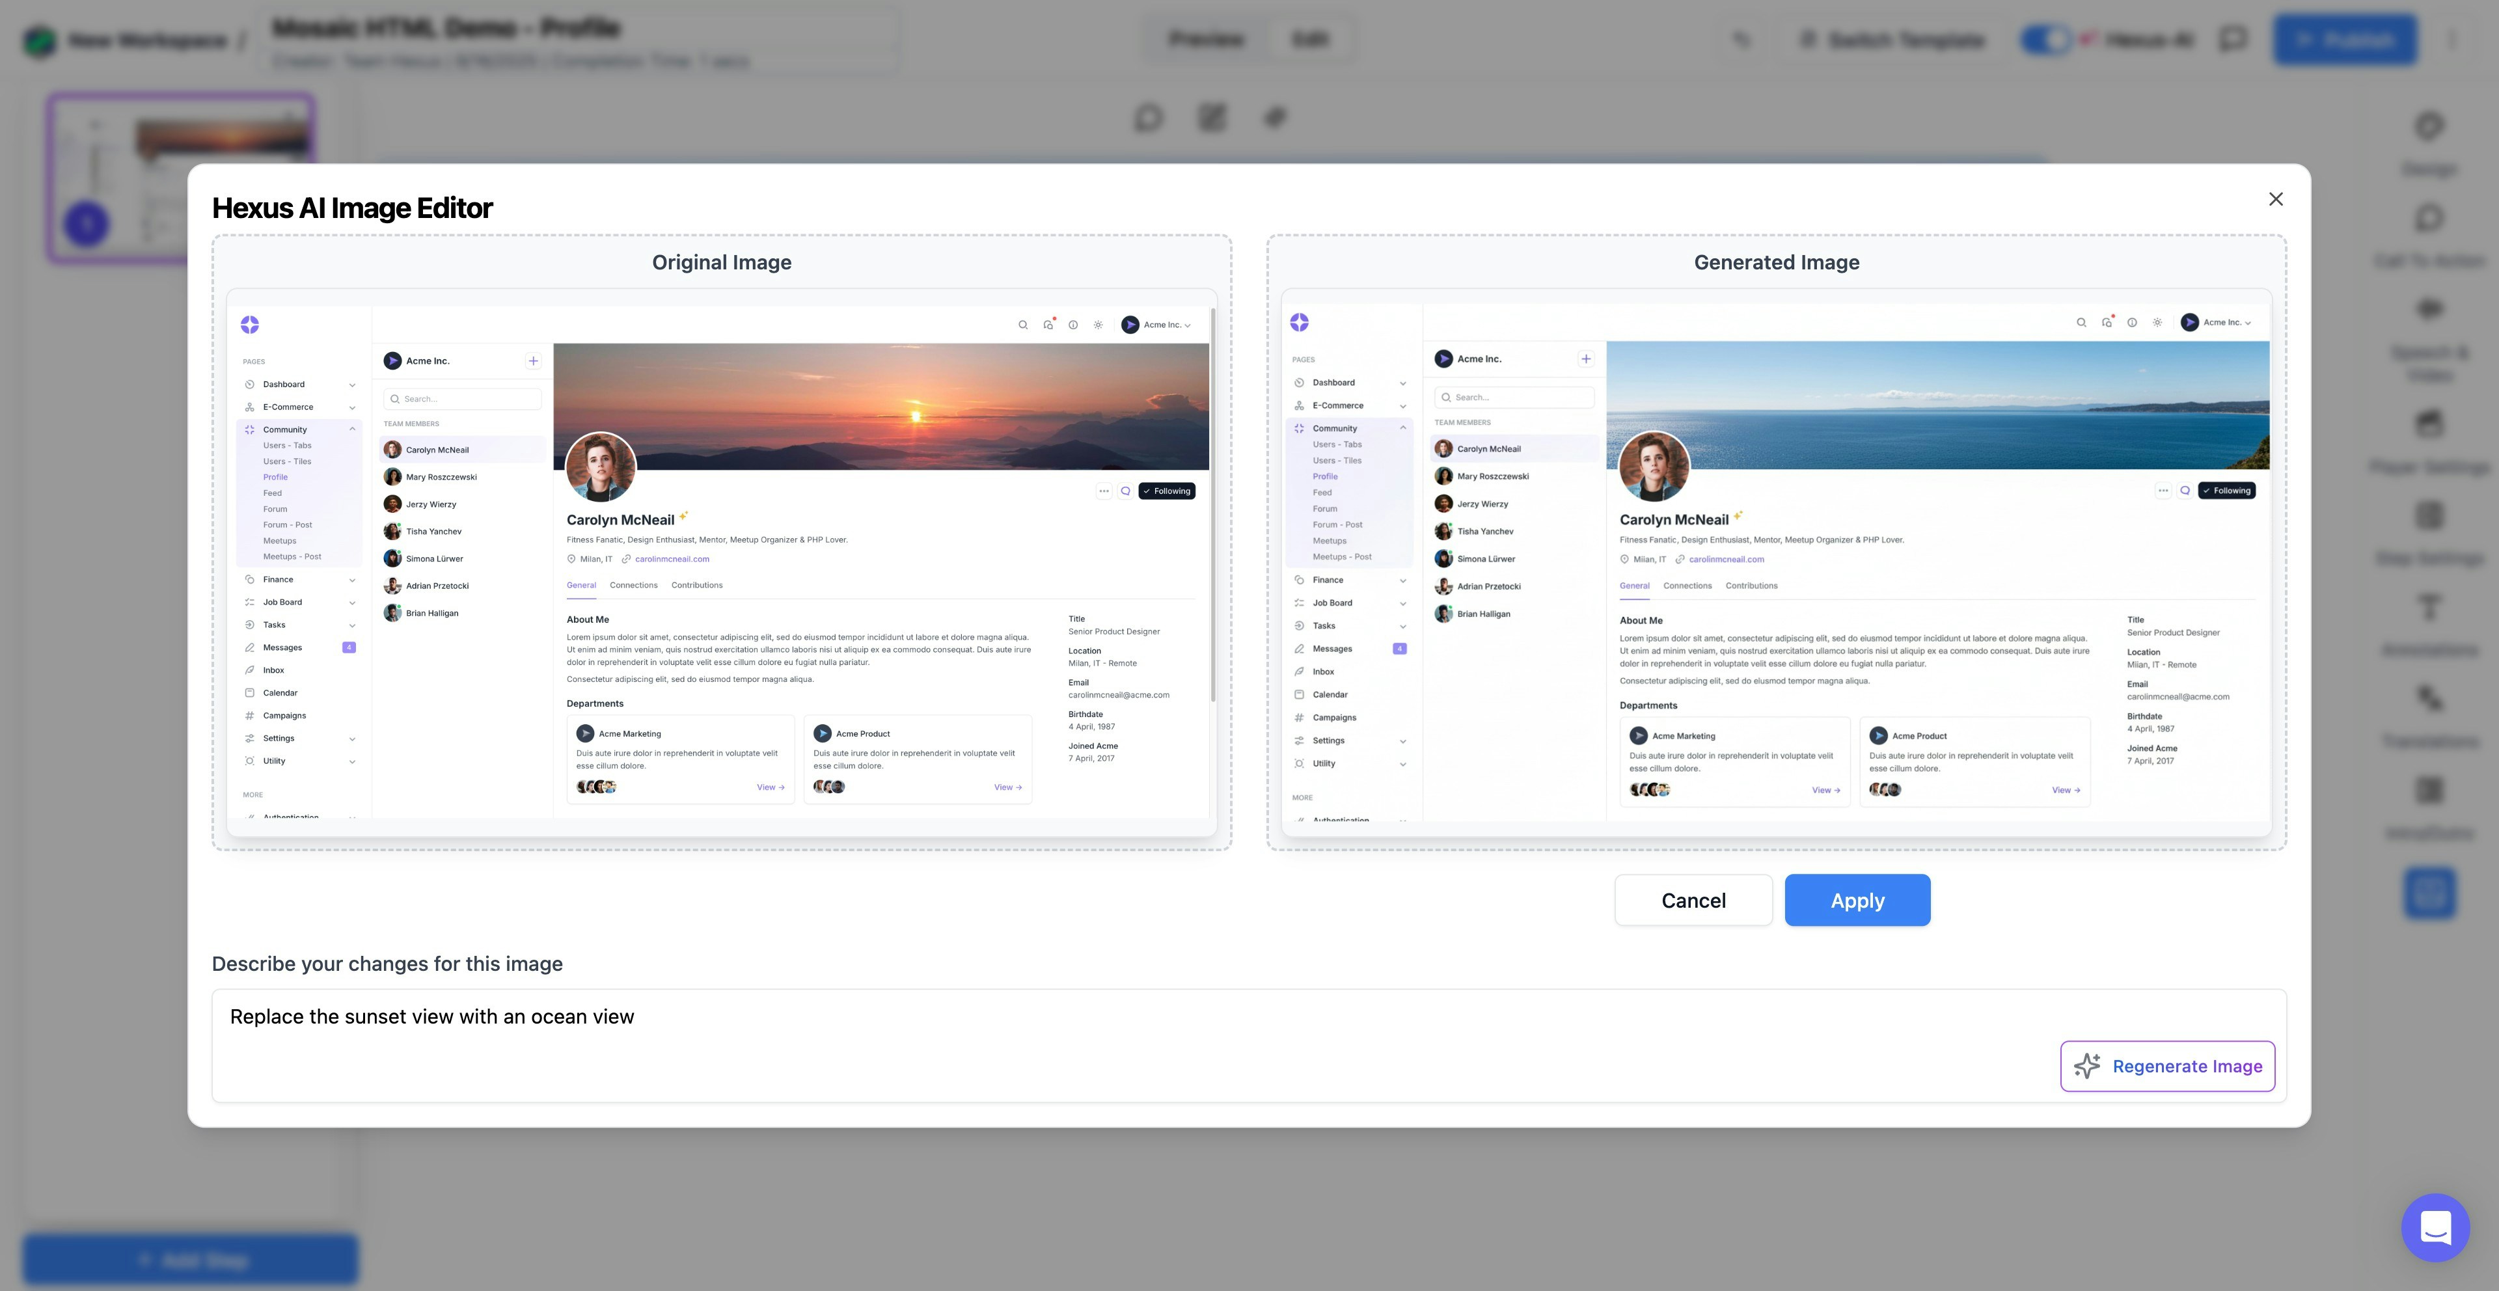Close the Hexus AI Image Editor dialog
Screen dimensions: 2499x1291
[x=2275, y=199]
